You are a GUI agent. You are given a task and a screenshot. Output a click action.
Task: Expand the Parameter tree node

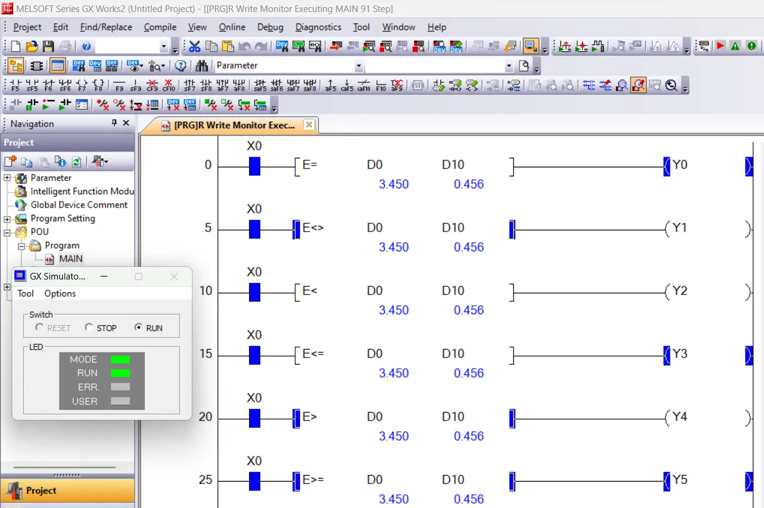pos(7,178)
